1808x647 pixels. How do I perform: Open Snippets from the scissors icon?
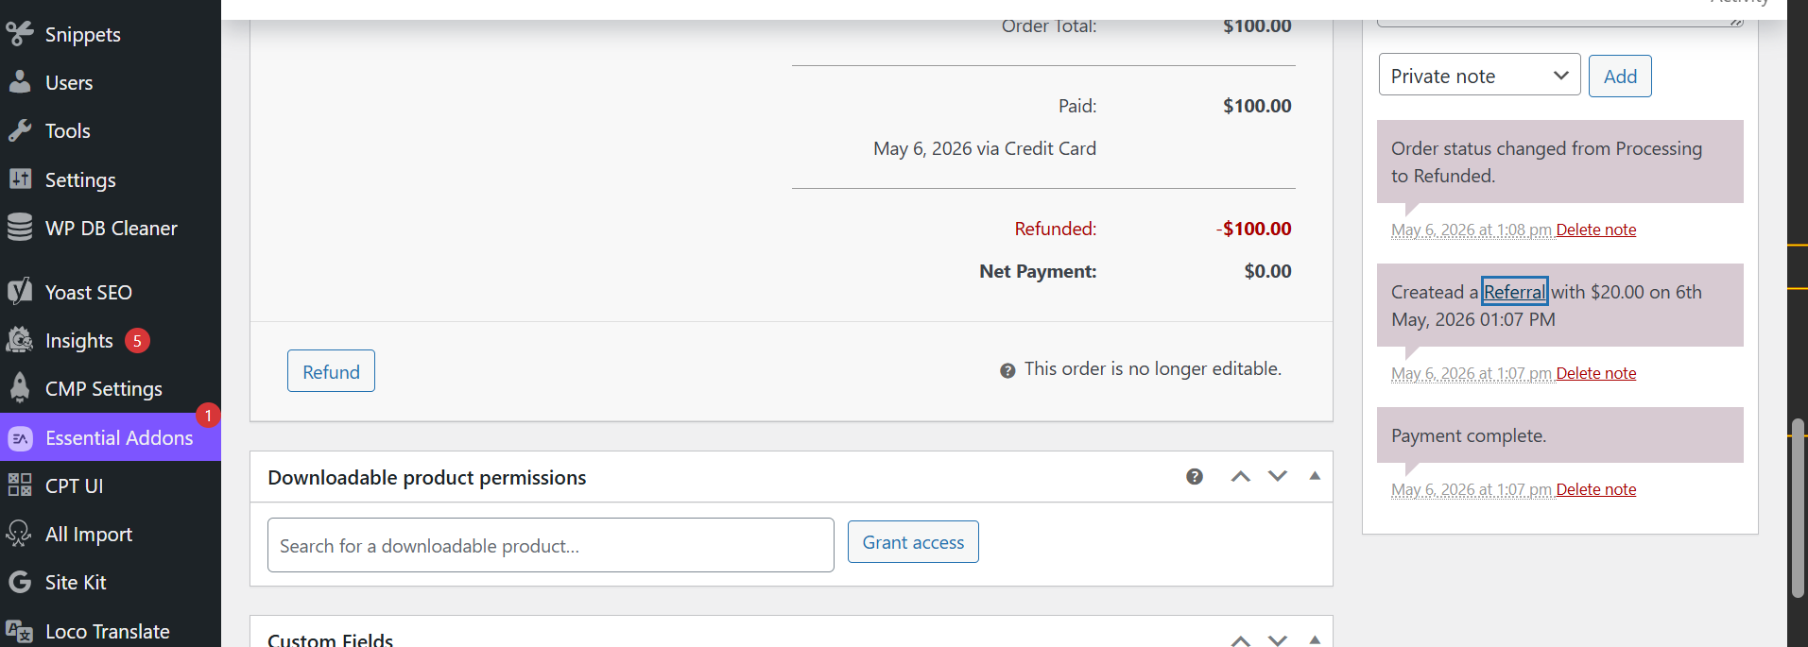[20, 34]
